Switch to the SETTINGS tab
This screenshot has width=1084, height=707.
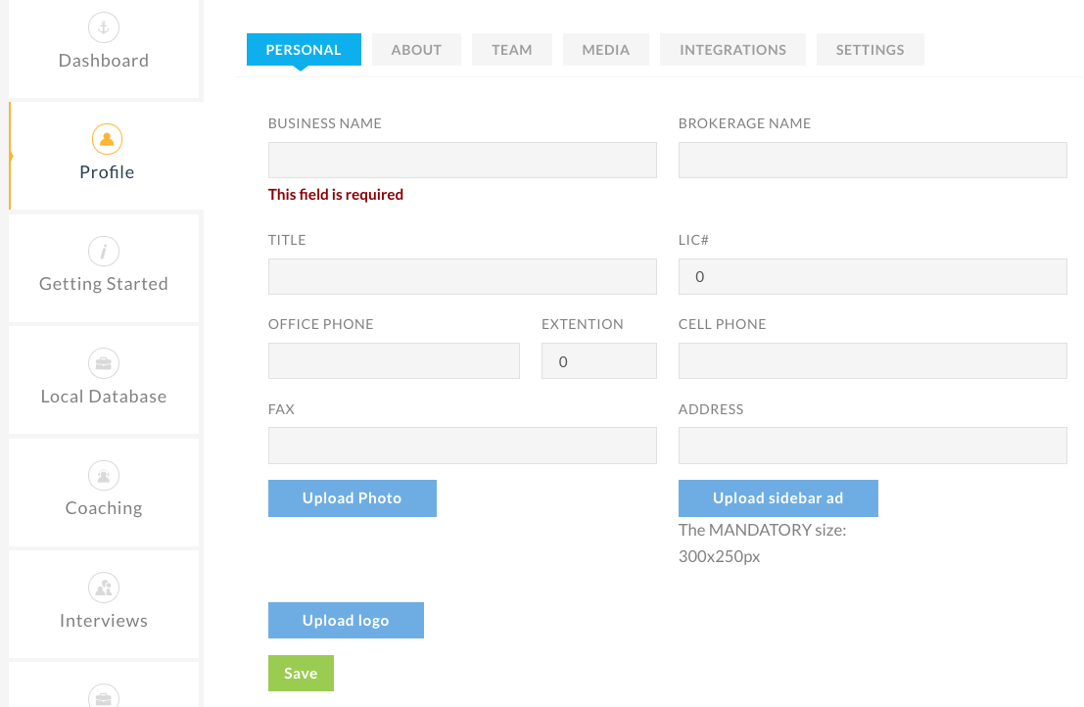point(870,50)
